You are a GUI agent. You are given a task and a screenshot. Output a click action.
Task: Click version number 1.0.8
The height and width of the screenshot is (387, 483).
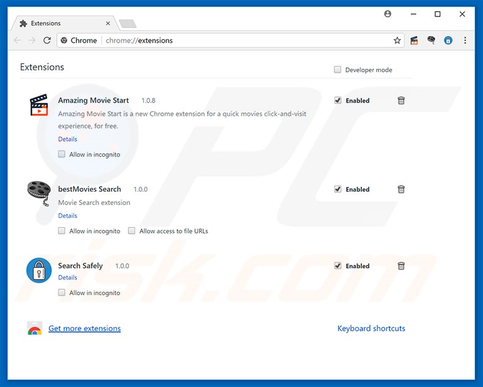pyautogui.click(x=148, y=101)
